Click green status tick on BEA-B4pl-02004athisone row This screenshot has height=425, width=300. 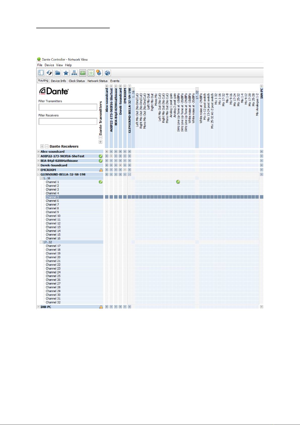(x=101, y=161)
